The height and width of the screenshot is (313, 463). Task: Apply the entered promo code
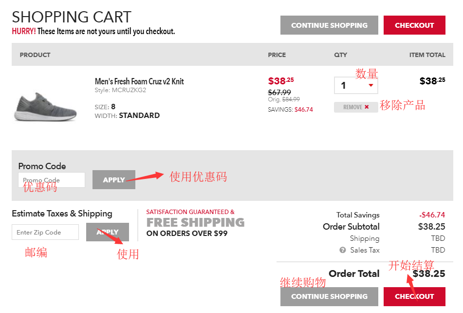tap(114, 180)
